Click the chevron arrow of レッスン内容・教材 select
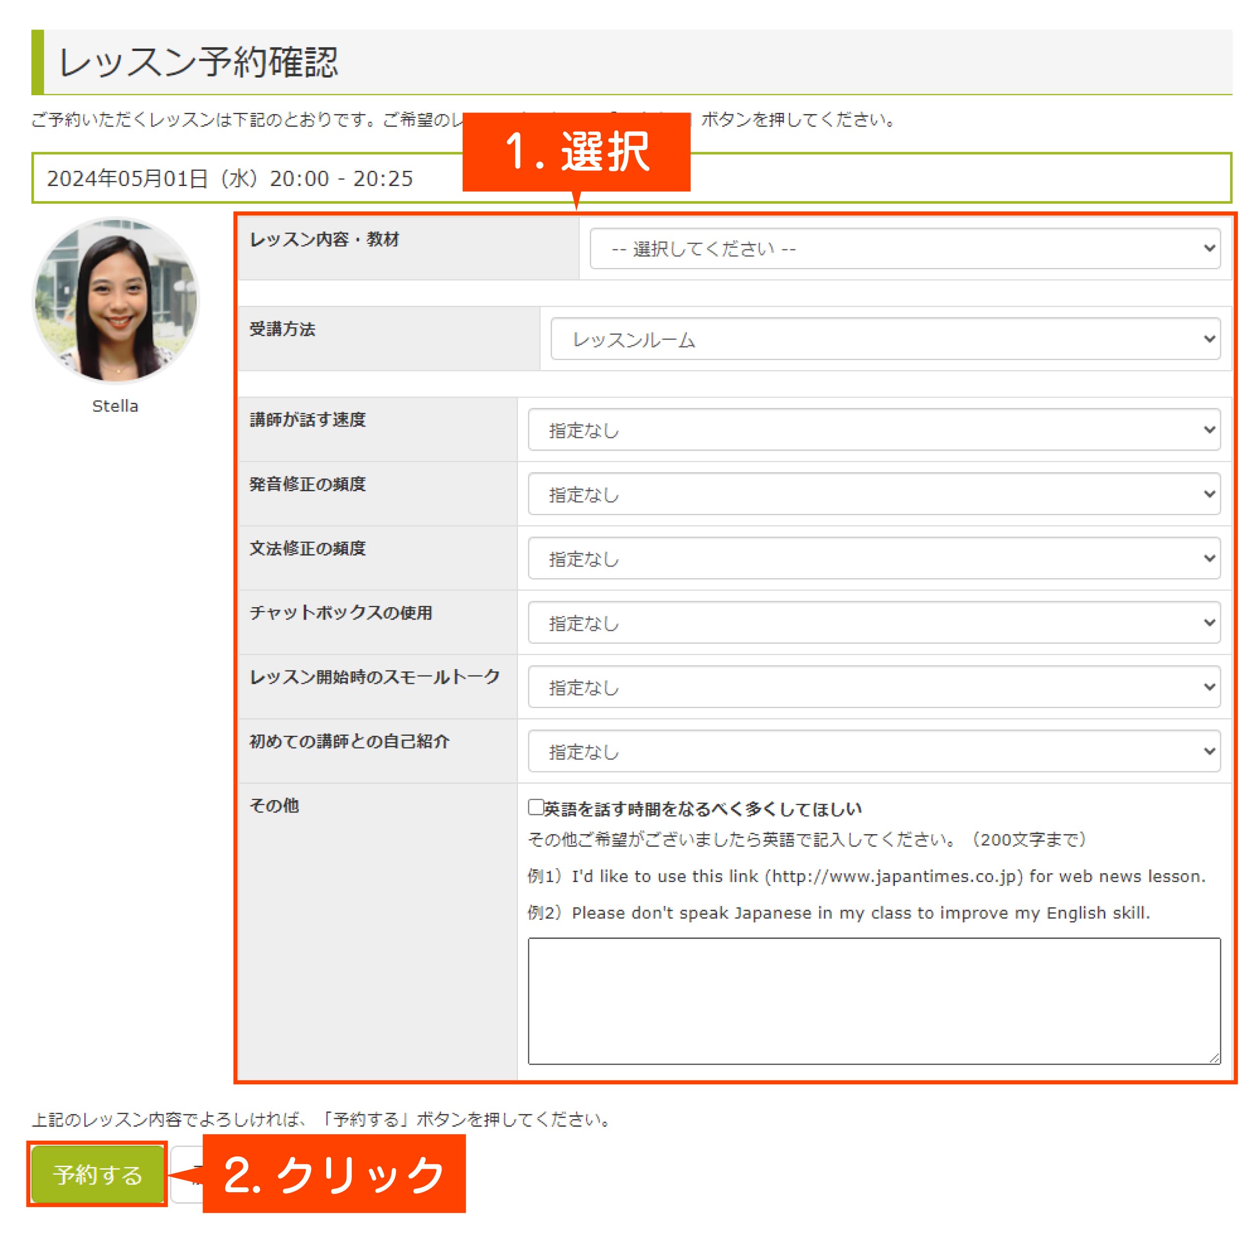The image size is (1253, 1233). (x=1209, y=248)
